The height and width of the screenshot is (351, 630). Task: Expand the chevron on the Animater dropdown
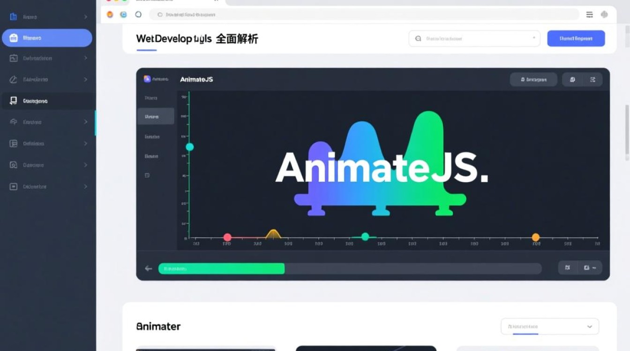click(590, 326)
